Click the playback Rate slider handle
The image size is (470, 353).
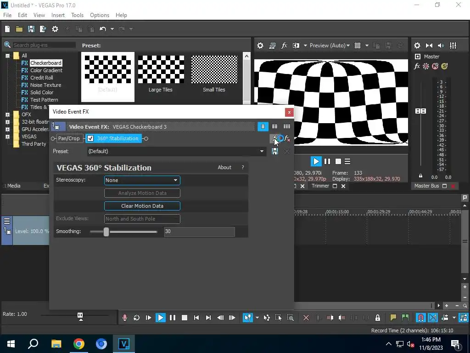click(80, 315)
